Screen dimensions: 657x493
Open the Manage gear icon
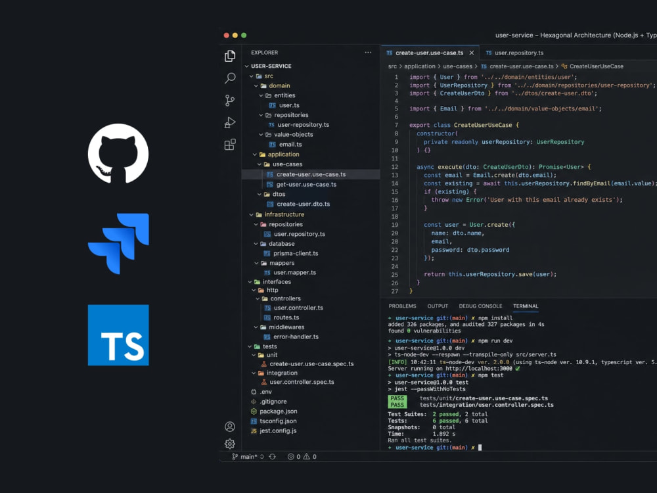(x=229, y=444)
